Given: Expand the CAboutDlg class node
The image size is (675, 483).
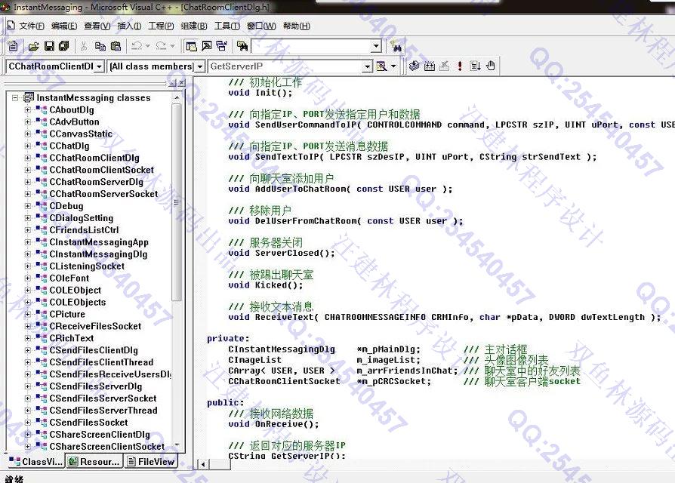Looking at the screenshot, I should point(27,110).
